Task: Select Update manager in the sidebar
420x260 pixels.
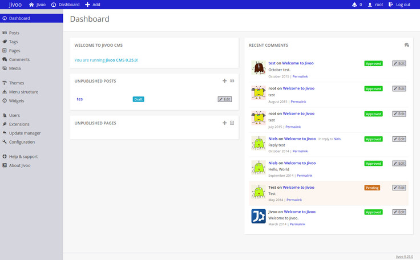Action: click(25, 133)
